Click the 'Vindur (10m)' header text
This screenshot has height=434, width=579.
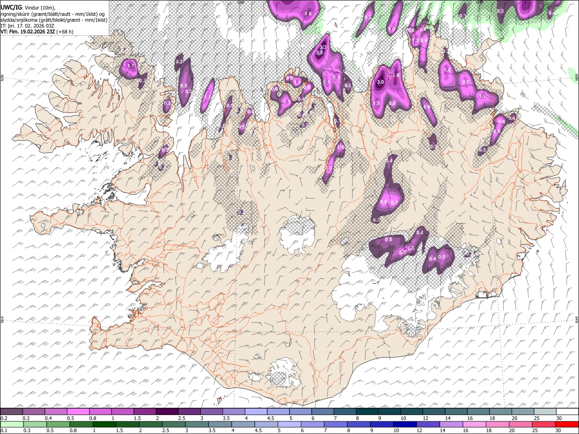tap(38, 7)
